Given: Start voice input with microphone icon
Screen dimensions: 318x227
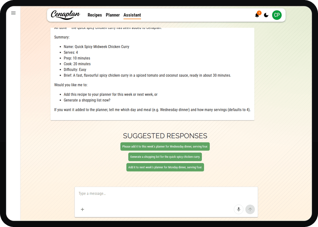Looking at the screenshot, I should pyautogui.click(x=239, y=209).
